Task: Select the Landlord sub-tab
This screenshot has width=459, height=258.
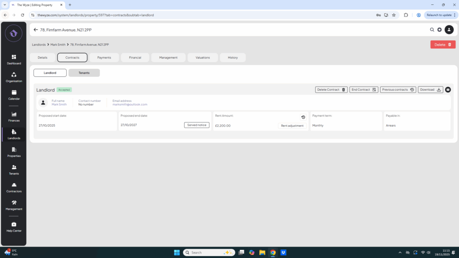Action: pyautogui.click(x=50, y=73)
